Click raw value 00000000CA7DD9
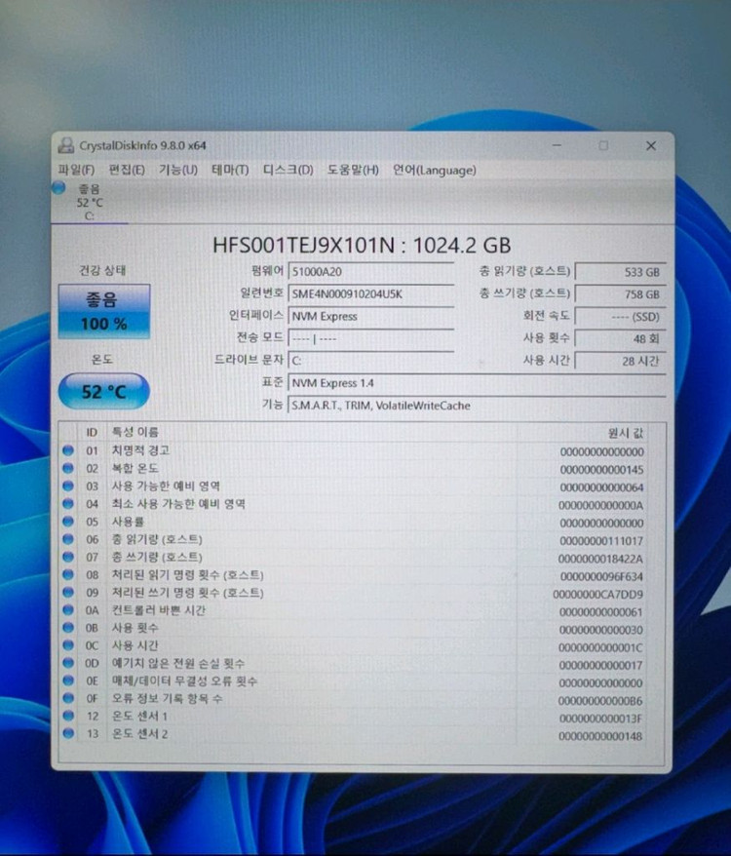The width and height of the screenshot is (731, 856). [x=598, y=595]
